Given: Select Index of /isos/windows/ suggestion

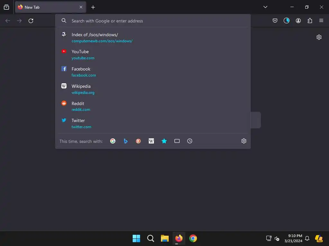Looking at the screenshot, I should click(153, 37).
